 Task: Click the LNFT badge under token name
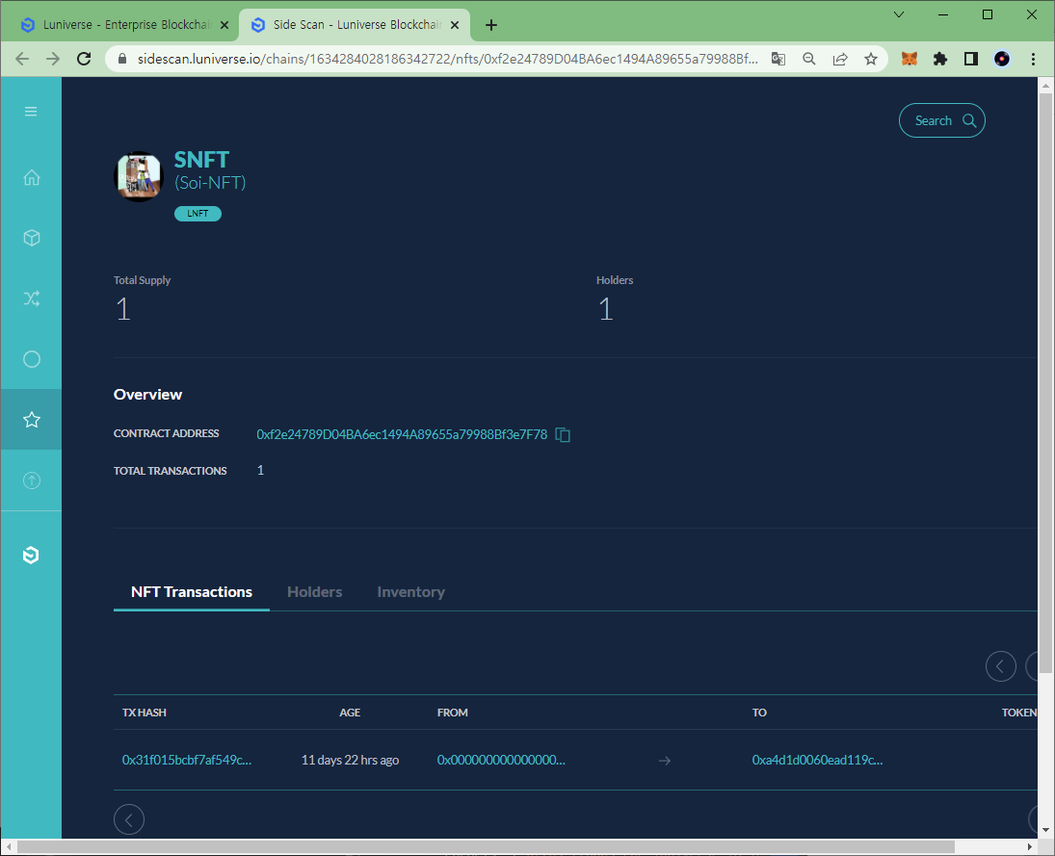198,213
